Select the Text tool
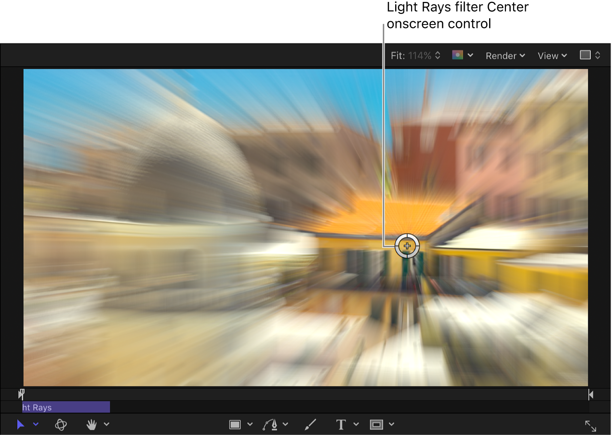This screenshot has width=612, height=435. (x=341, y=424)
